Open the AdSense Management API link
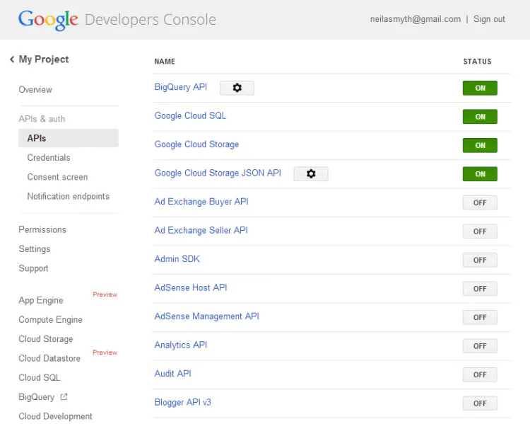 pyautogui.click(x=206, y=316)
